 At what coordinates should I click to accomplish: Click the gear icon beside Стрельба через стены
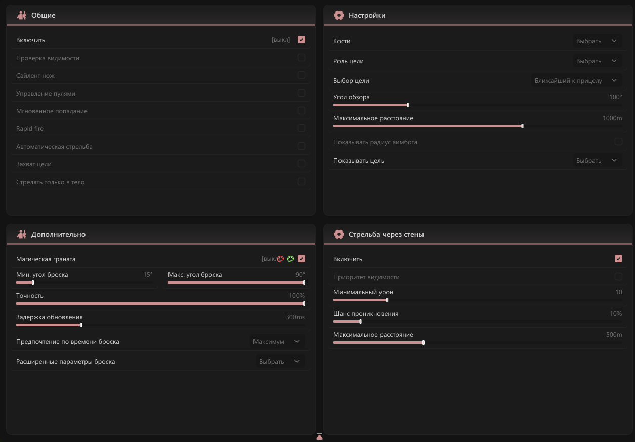[x=339, y=234]
